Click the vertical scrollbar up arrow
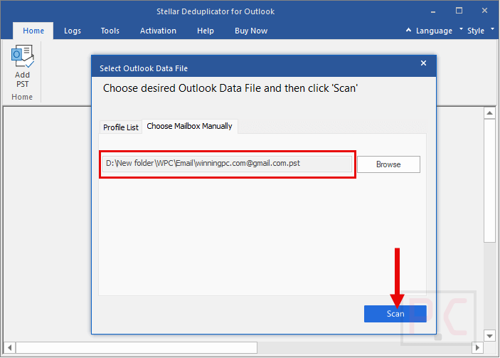The image size is (500, 358). (x=489, y=113)
